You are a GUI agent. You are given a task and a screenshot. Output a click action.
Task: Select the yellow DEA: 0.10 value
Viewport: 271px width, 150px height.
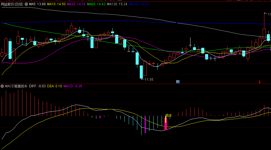click(x=55, y=86)
